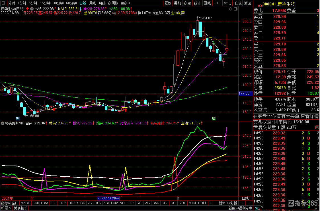Switch to 月线 monthly chart
320x211 pixels.
tap(102, 3)
